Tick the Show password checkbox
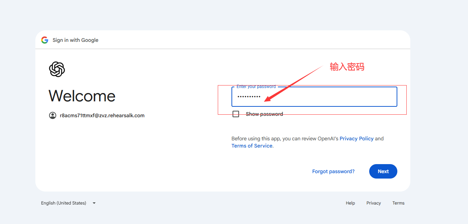Viewport: 468px width, 224px height. [x=236, y=114]
